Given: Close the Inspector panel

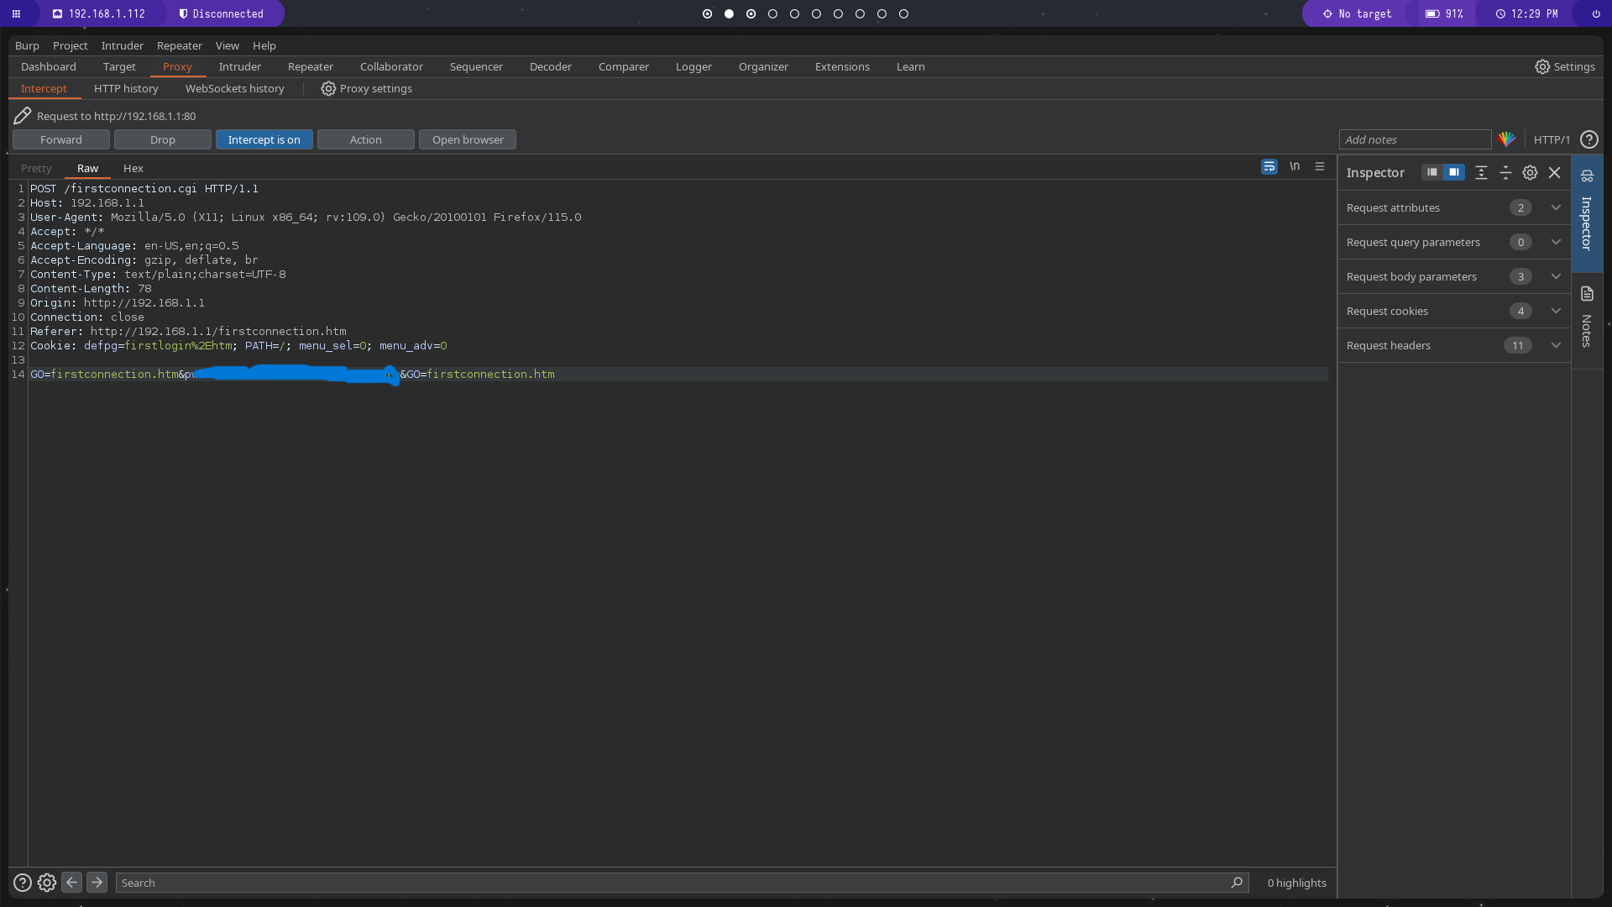Looking at the screenshot, I should click(1554, 172).
